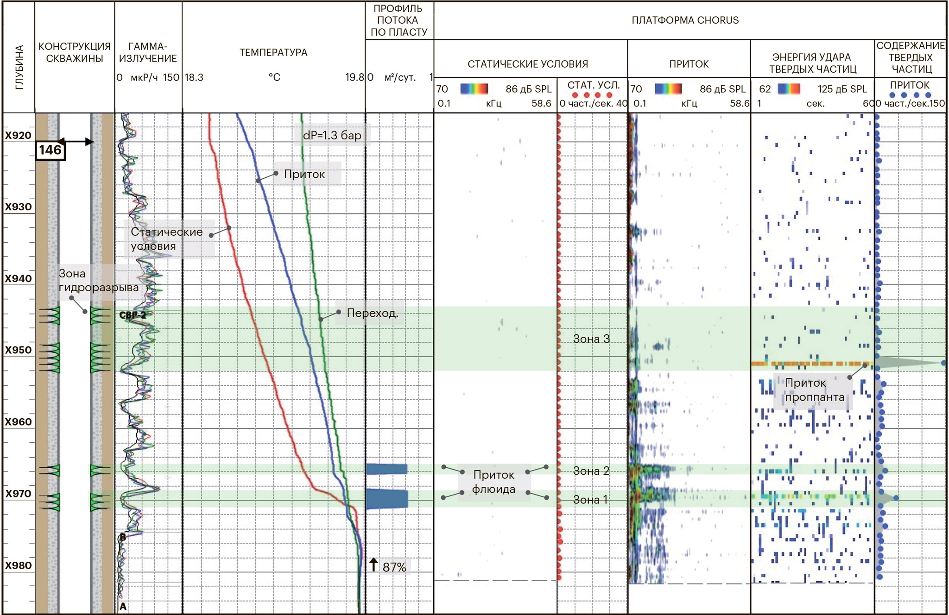Click the red dots in СТАТ. УСЛ. legend
The width and height of the screenshot is (949, 615).
pos(592,95)
